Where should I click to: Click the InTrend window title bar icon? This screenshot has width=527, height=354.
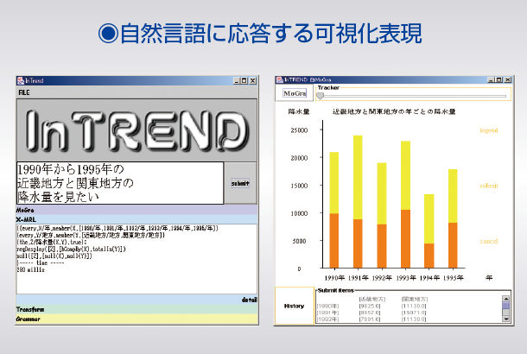[21, 79]
